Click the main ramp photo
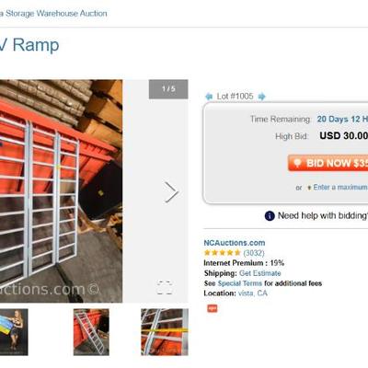 (61, 191)
